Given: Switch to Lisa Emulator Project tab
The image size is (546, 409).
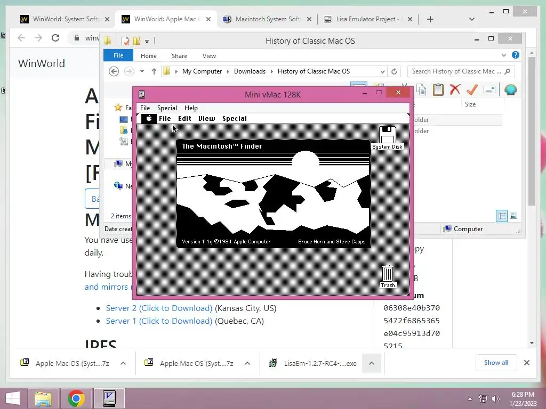Looking at the screenshot, I should pos(368,19).
